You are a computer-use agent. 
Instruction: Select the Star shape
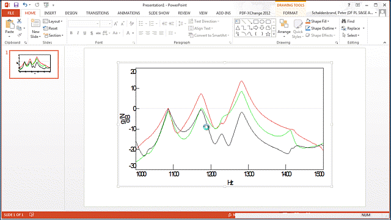[x=268, y=34]
